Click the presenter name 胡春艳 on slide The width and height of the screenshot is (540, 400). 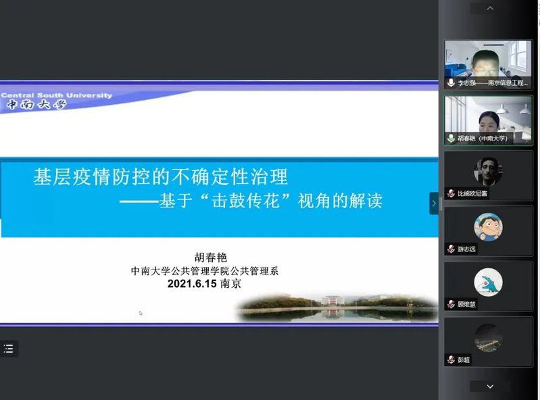coord(211,257)
